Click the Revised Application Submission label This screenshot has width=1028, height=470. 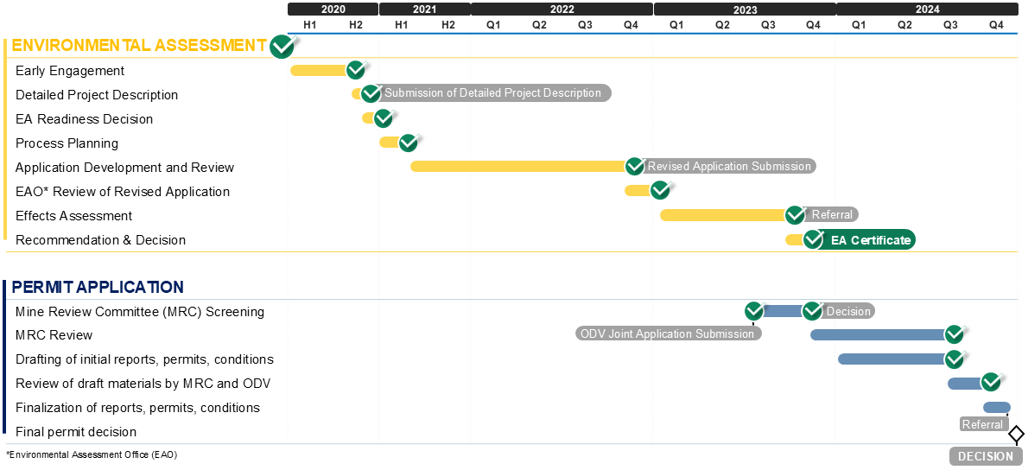[x=730, y=166]
